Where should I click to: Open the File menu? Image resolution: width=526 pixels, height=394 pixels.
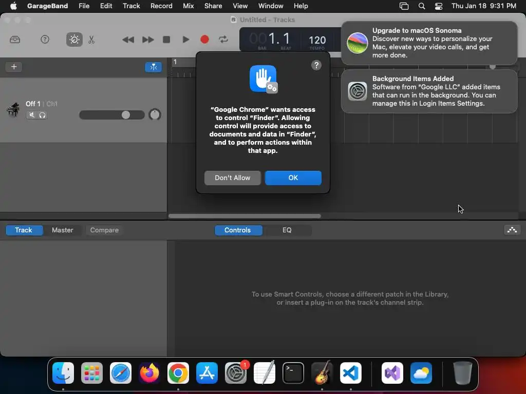[x=84, y=6]
